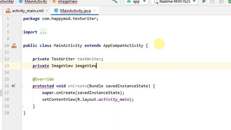Screen dimensions: 231x130
Task: Collapse the onCreate method fold marker
Action: [21, 86]
